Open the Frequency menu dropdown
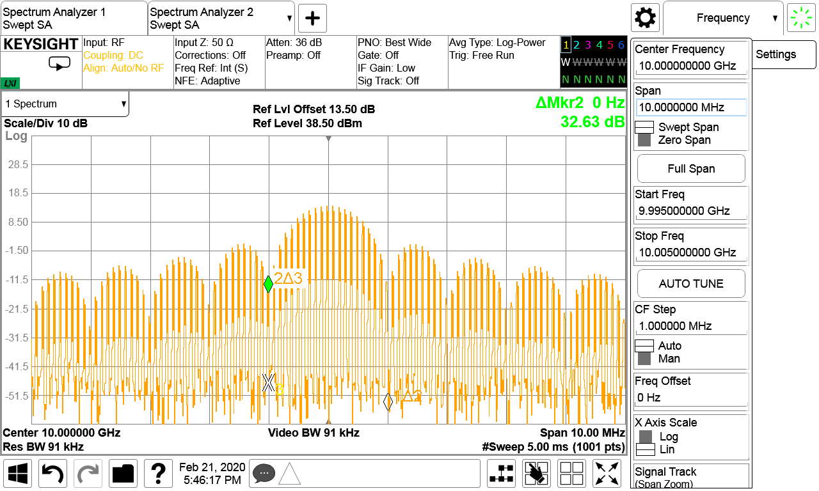The height and width of the screenshot is (491, 819). coord(723,18)
